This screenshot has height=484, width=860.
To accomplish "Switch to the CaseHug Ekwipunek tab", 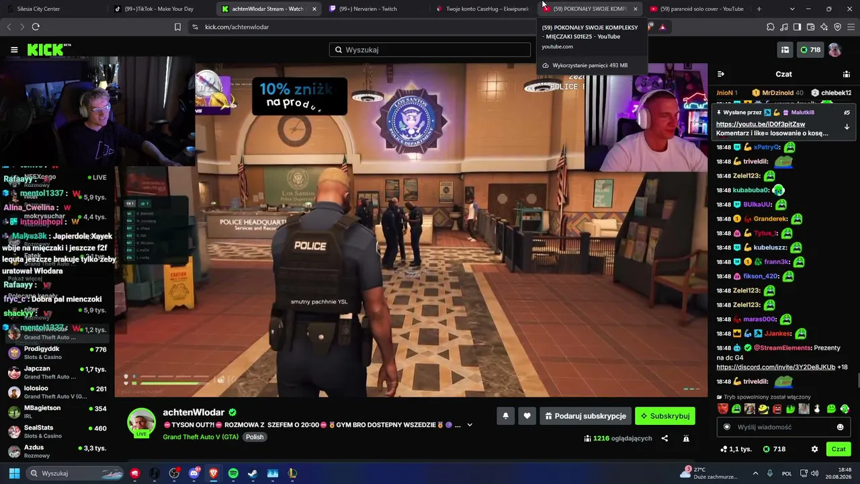I will pos(482,9).
